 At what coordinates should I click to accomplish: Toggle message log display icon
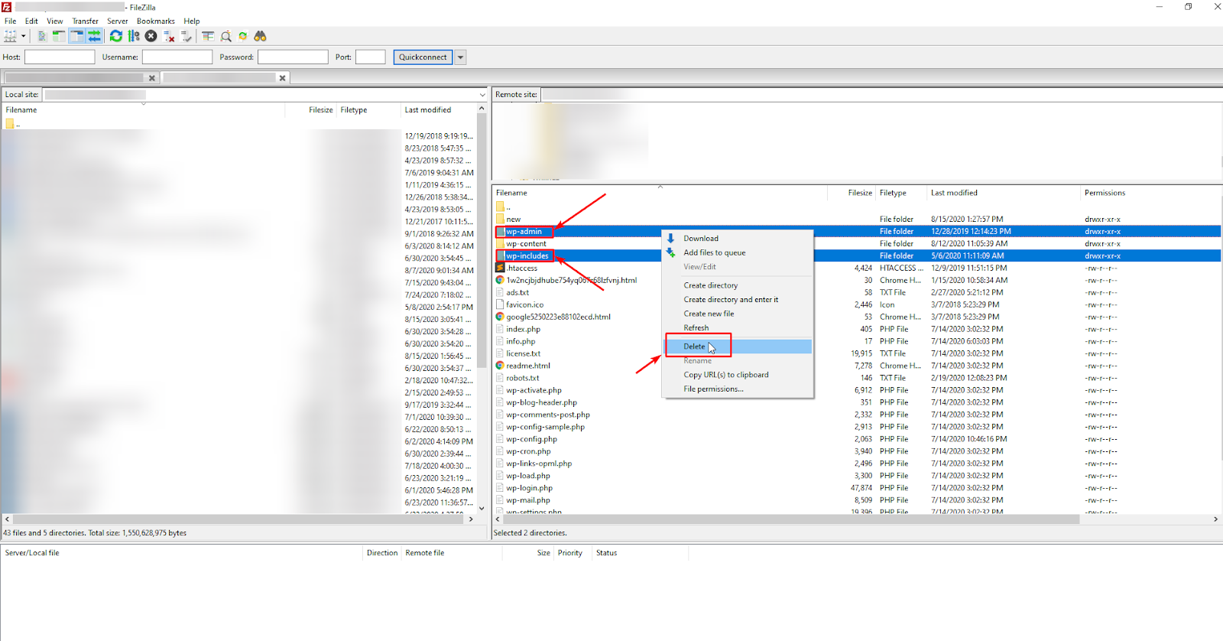tap(42, 36)
